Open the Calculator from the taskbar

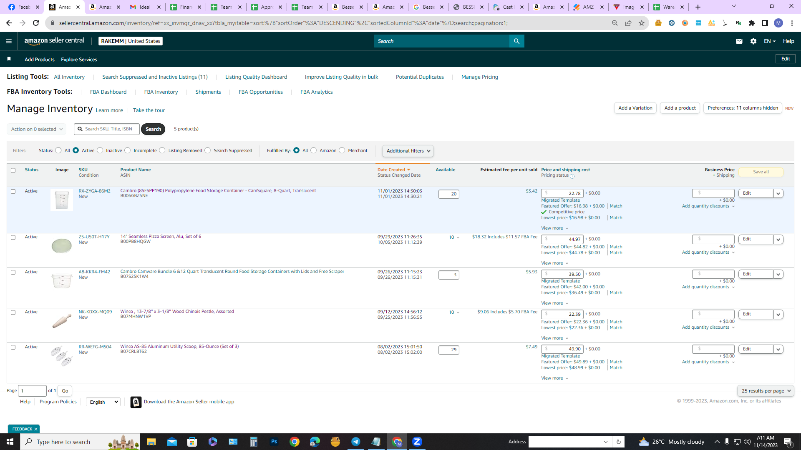point(254,442)
